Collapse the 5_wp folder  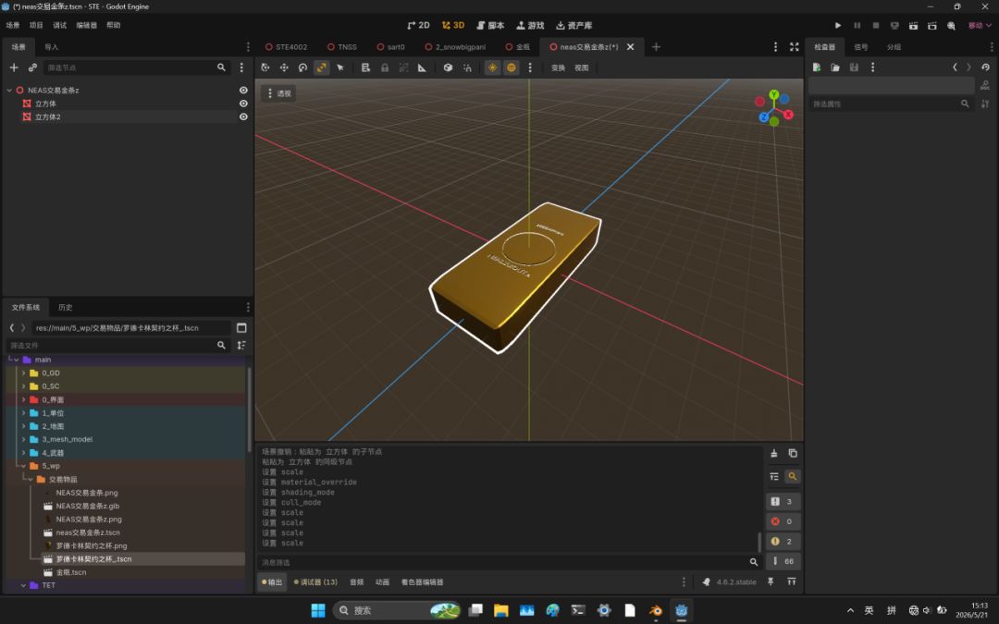click(23, 466)
